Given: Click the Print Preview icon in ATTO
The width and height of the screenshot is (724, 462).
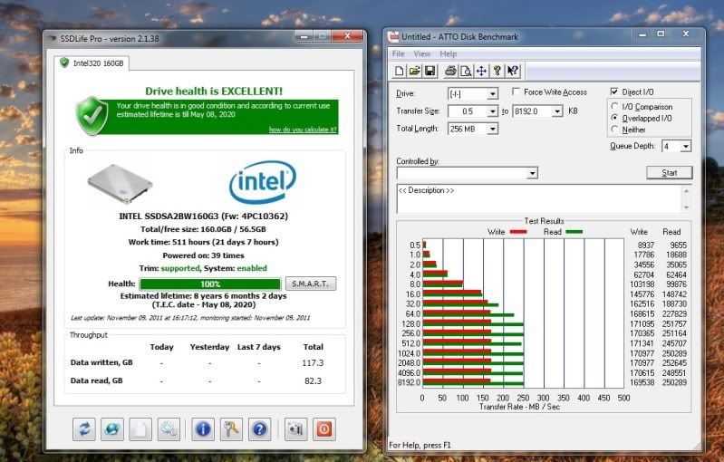Looking at the screenshot, I should (x=466, y=71).
